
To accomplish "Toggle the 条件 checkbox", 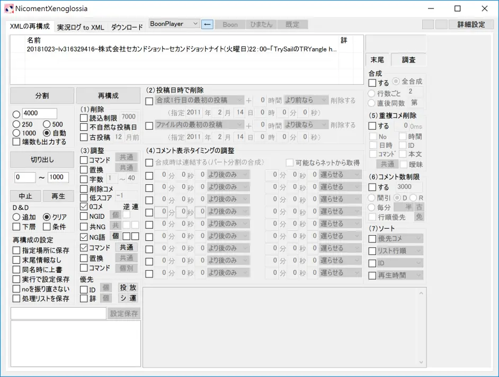I will (x=47, y=227).
